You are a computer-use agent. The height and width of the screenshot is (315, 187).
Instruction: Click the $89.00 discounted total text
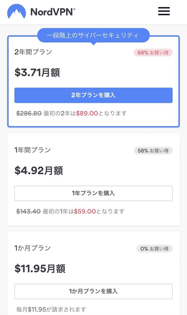coord(87,113)
